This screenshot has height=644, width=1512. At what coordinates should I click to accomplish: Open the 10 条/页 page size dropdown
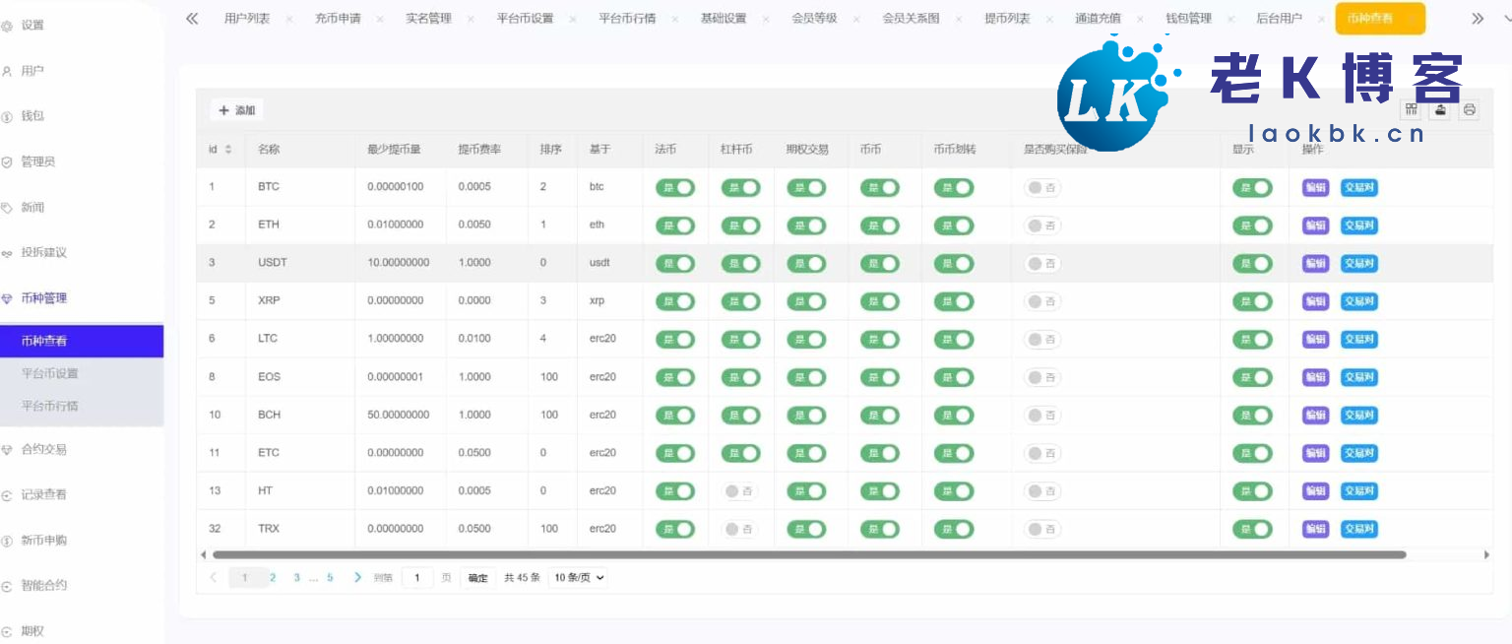578,578
